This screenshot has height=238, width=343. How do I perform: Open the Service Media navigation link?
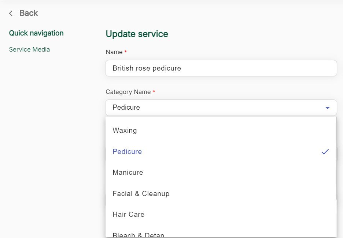tap(29, 49)
